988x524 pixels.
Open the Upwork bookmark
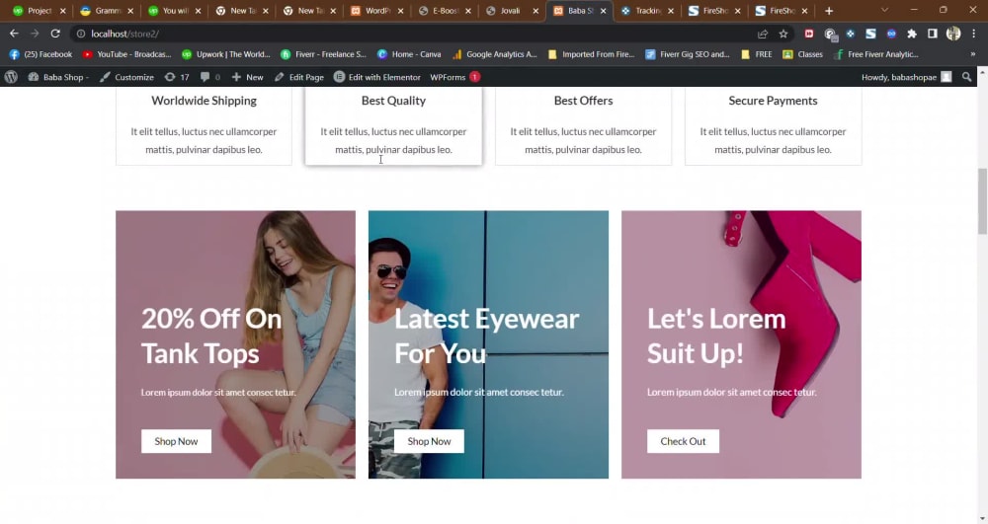pos(225,54)
